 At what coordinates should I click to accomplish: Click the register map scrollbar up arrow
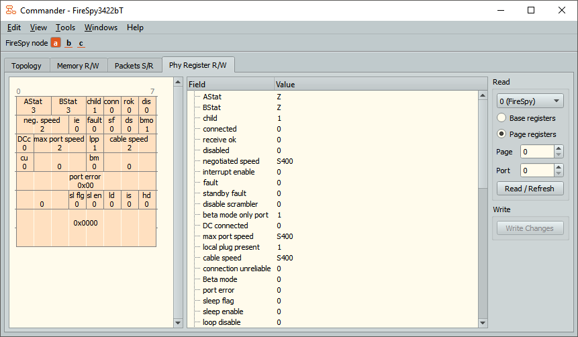[178, 82]
